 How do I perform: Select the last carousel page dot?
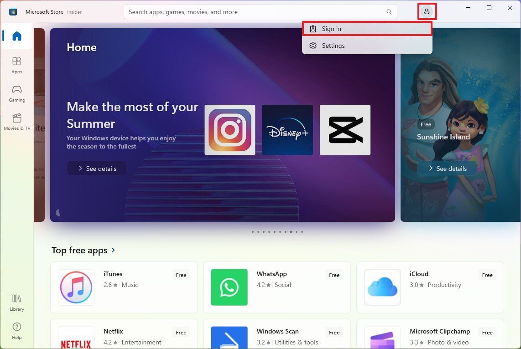[302, 232]
